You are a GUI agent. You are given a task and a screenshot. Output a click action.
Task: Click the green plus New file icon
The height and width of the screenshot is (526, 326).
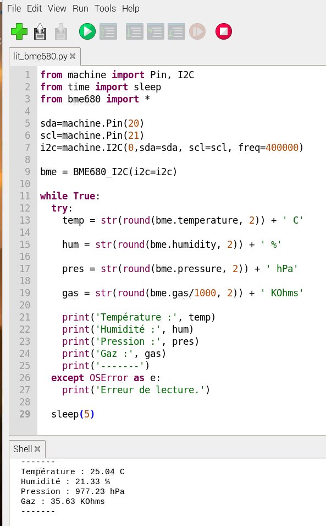[19, 31]
